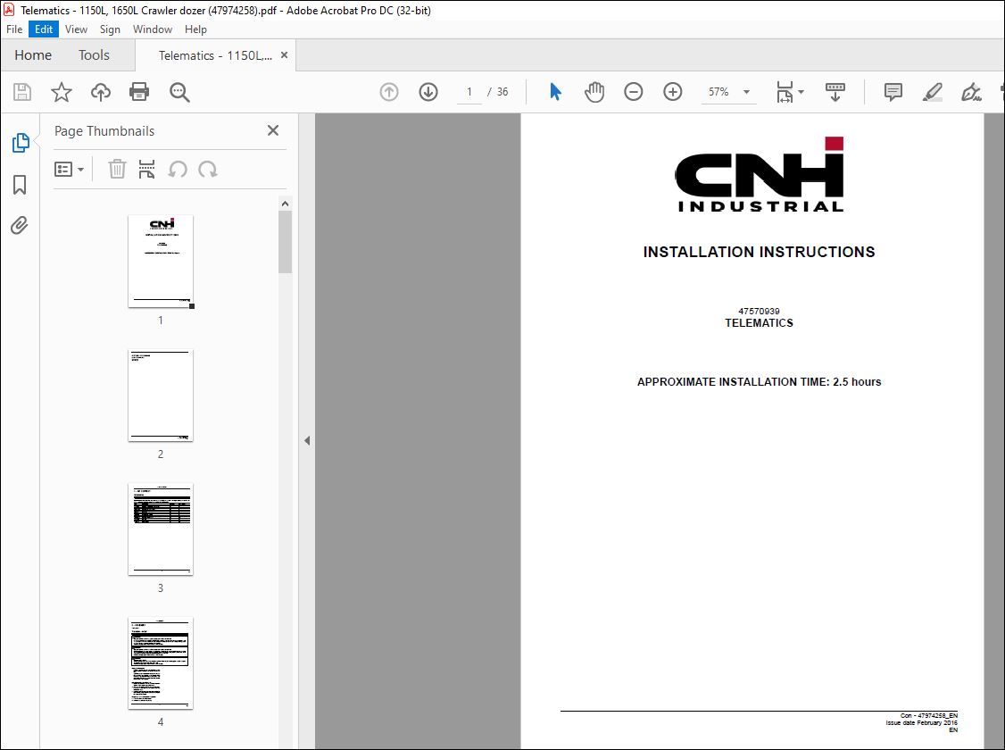Activate the Selection arrow tool
Image resolution: width=1005 pixels, height=750 pixels.
pyautogui.click(x=555, y=92)
